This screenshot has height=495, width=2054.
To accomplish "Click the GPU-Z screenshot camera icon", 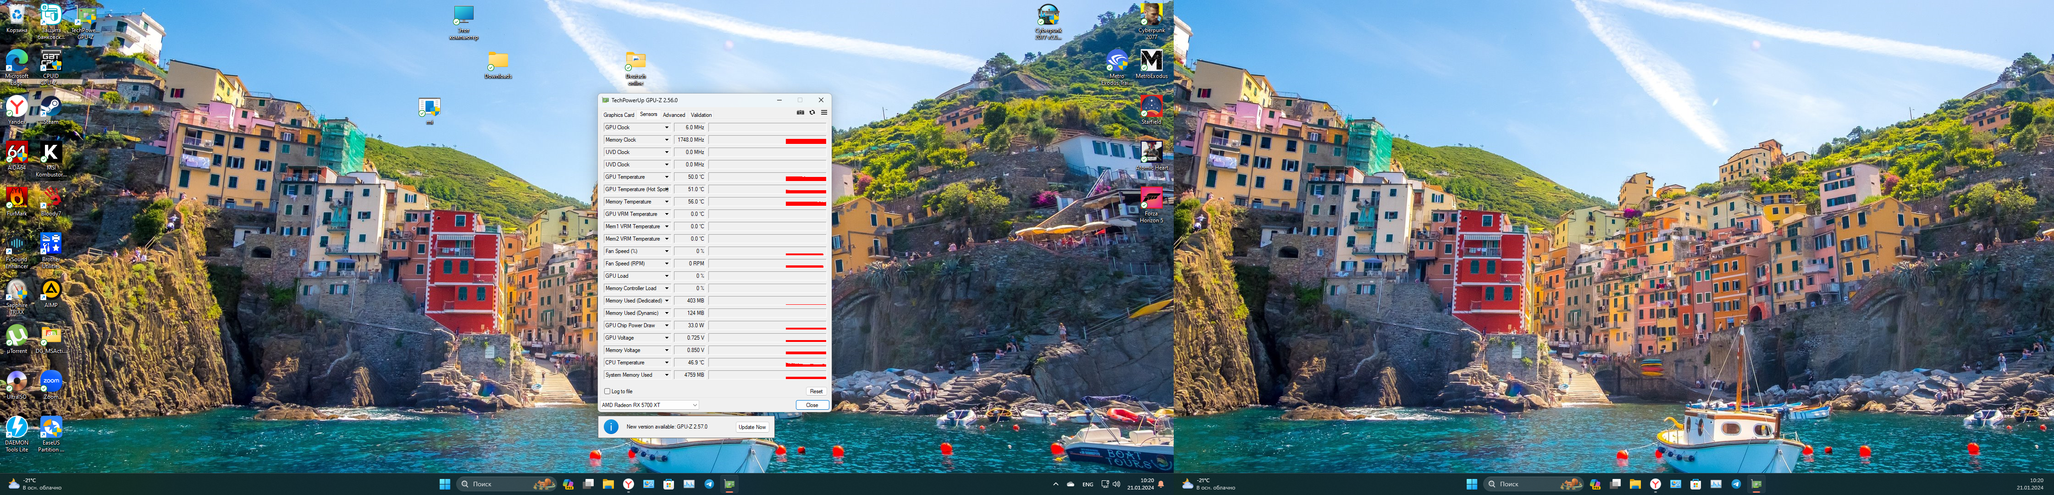I will pyautogui.click(x=800, y=112).
